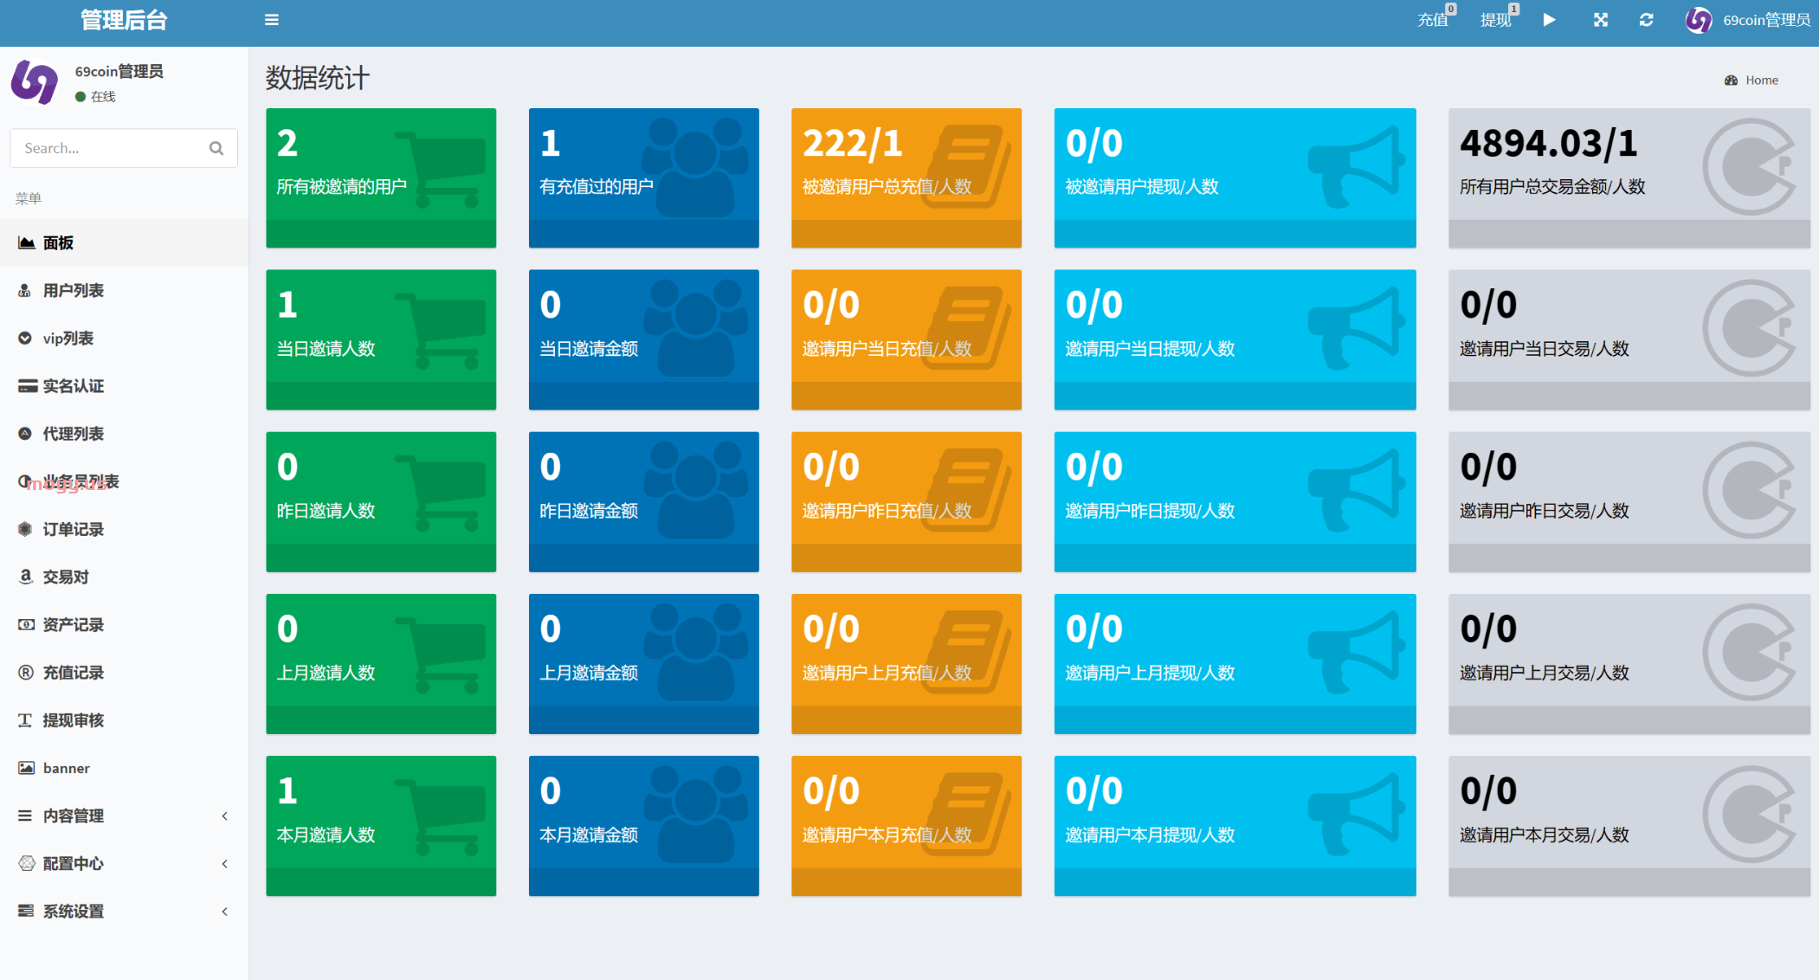Click the Home breadcrumb link
Viewport: 1819px width, 980px height.
click(x=1761, y=81)
